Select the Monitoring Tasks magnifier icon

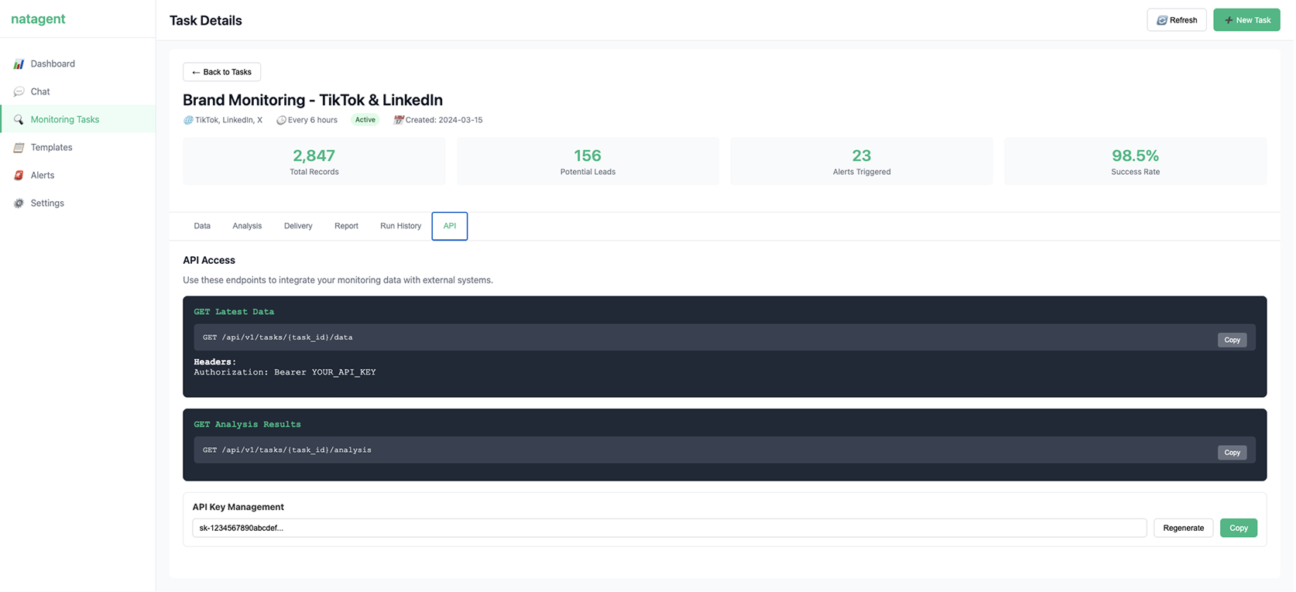tap(19, 120)
